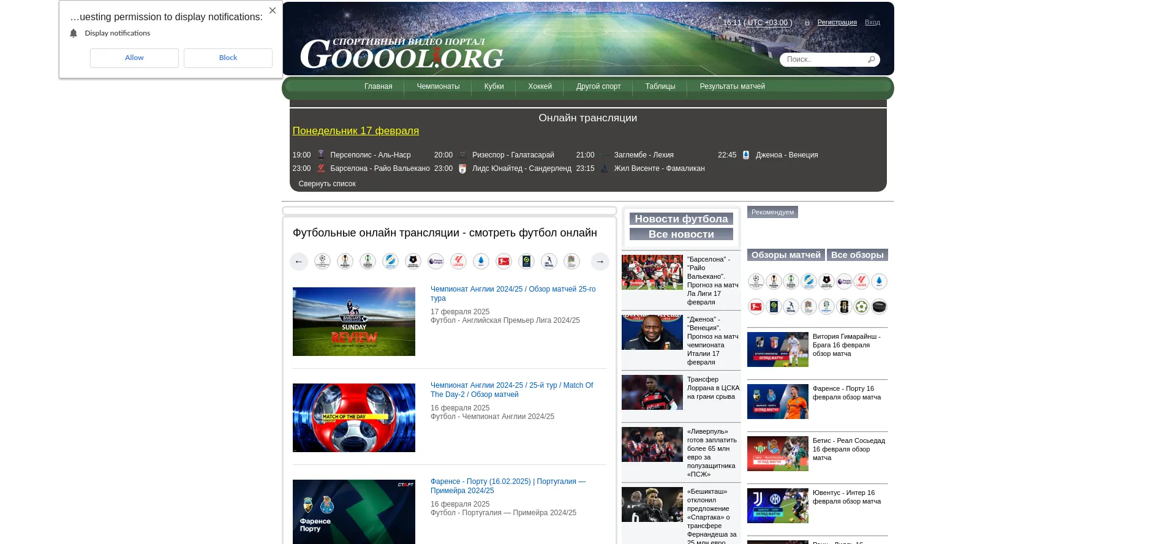Screen dimensions: 1176x544
Task: Open the Хоккей menu
Action: (540, 86)
